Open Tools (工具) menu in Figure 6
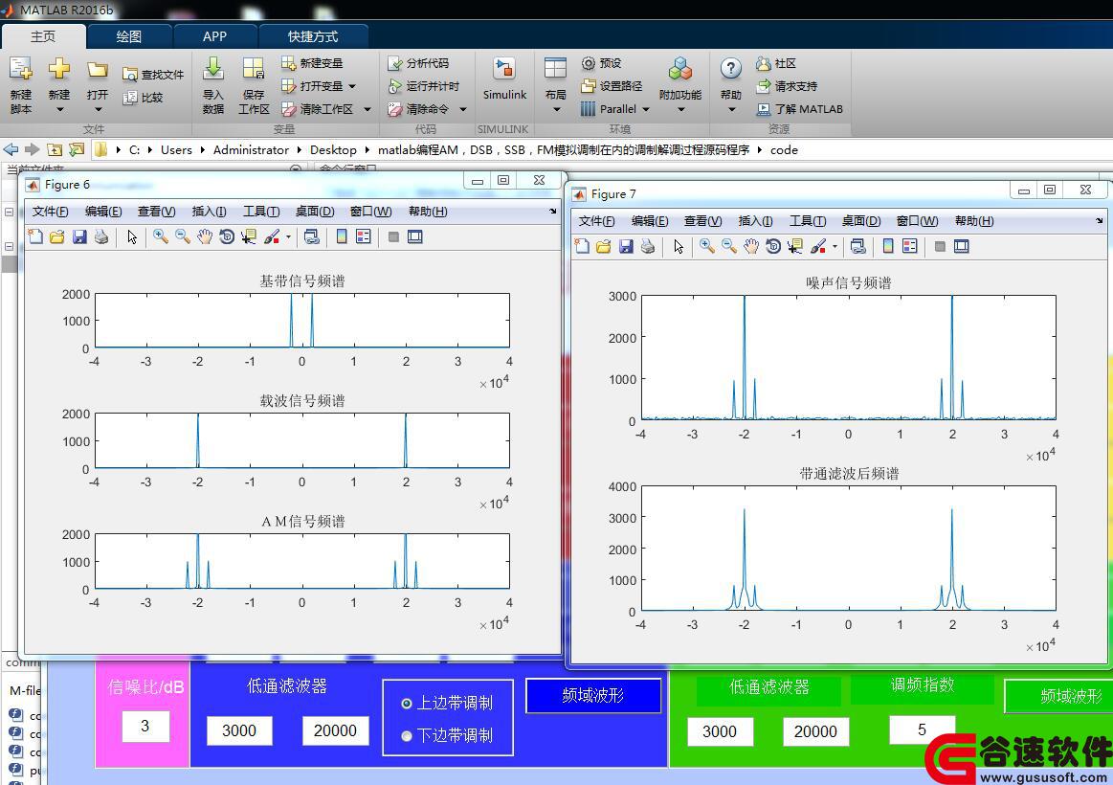This screenshot has height=785, width=1113. coord(261,211)
